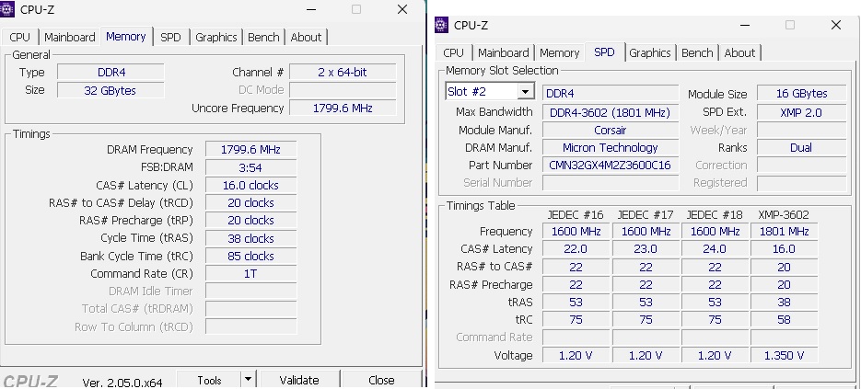
Task: Click Part Number CMN32GX4M2Z3600C16 field
Action: pos(610,166)
